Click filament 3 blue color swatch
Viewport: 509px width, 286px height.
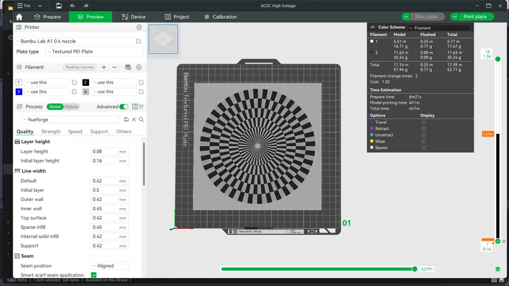(x=19, y=92)
